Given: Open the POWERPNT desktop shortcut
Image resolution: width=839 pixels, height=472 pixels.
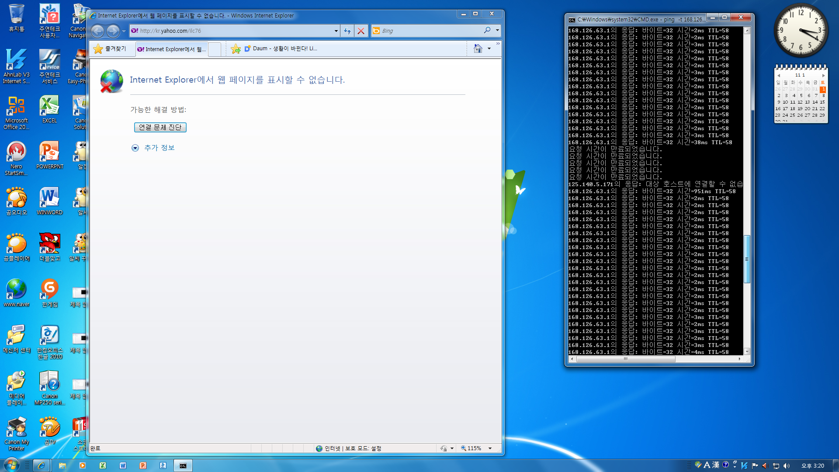Looking at the screenshot, I should click(x=49, y=156).
